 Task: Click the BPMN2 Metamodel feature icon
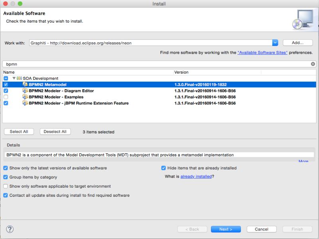(x=25, y=84)
